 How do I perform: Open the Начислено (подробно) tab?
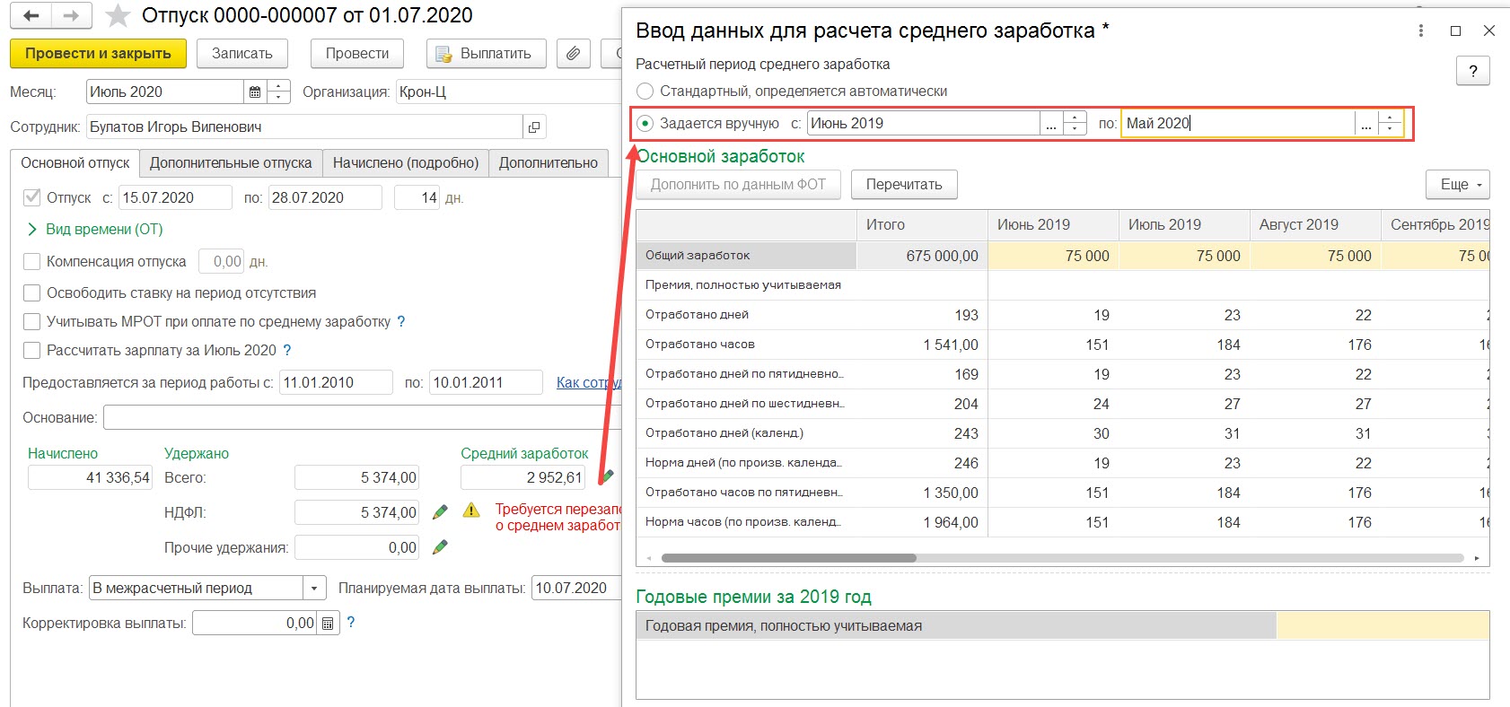pyautogui.click(x=406, y=163)
